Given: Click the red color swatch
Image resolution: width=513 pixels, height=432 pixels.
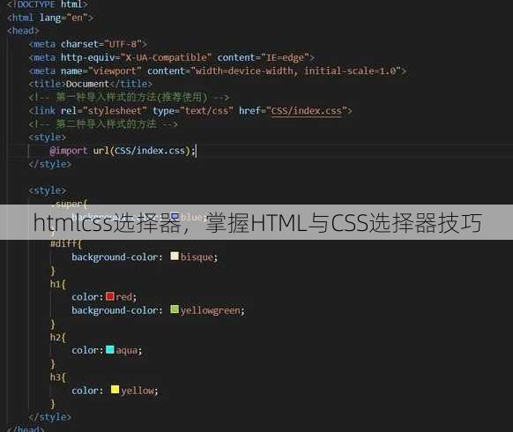Looking at the screenshot, I should [110, 296].
